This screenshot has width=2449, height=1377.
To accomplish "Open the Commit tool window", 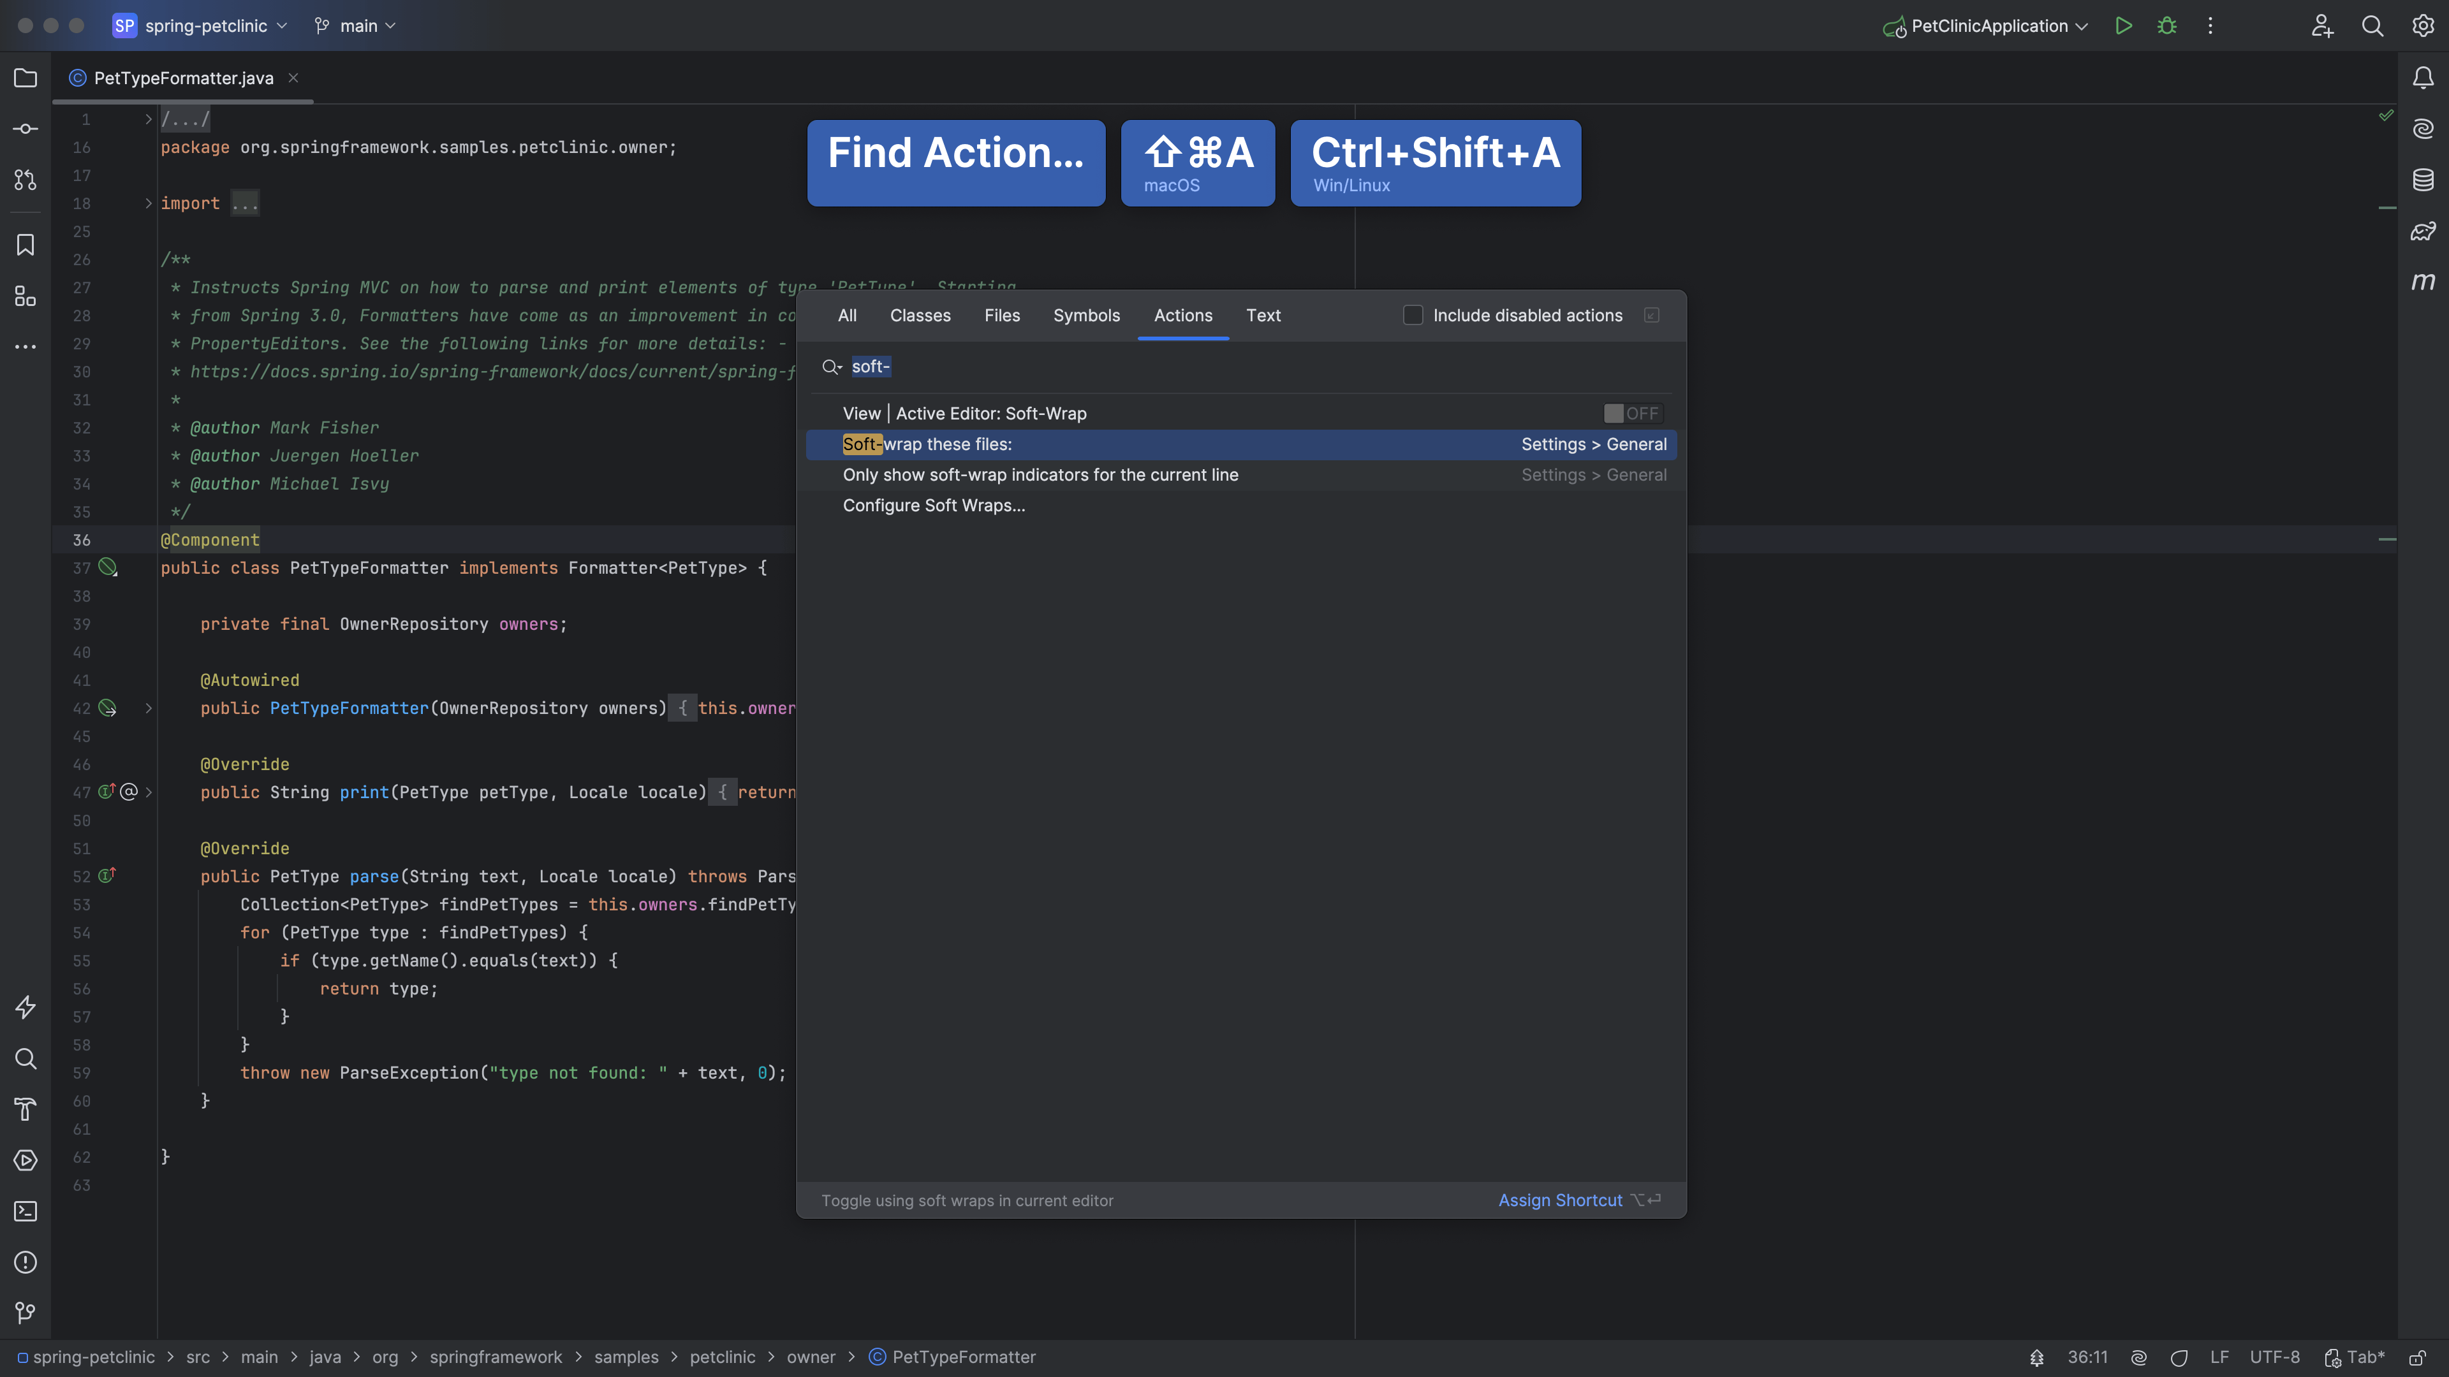I will click(x=26, y=128).
